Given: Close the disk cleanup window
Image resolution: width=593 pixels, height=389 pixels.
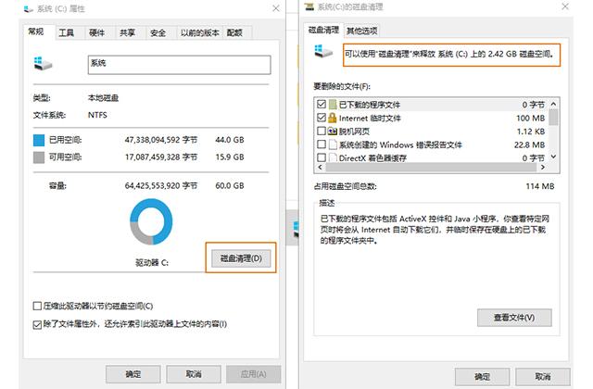Looking at the screenshot, I should click(565, 6).
